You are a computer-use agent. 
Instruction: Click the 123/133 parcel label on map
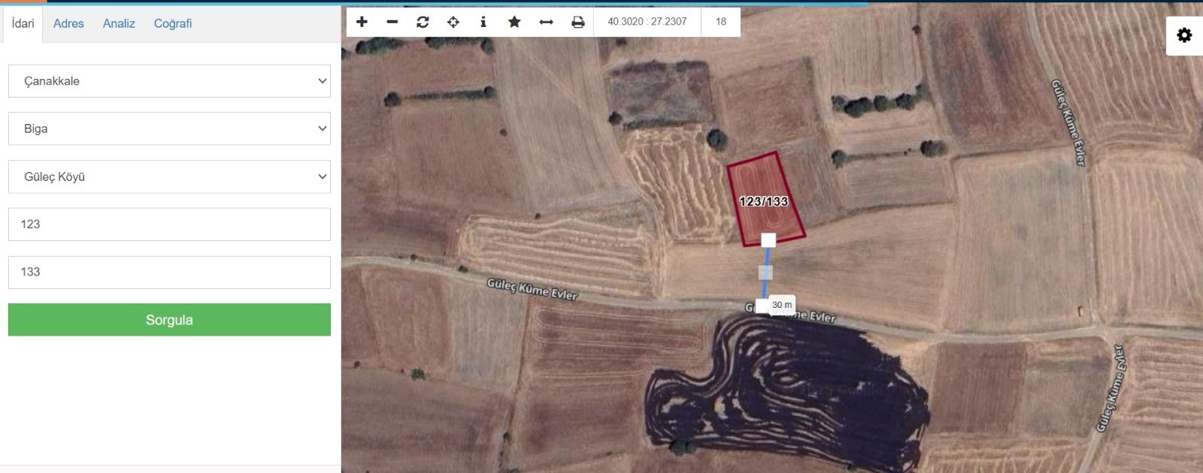click(763, 201)
